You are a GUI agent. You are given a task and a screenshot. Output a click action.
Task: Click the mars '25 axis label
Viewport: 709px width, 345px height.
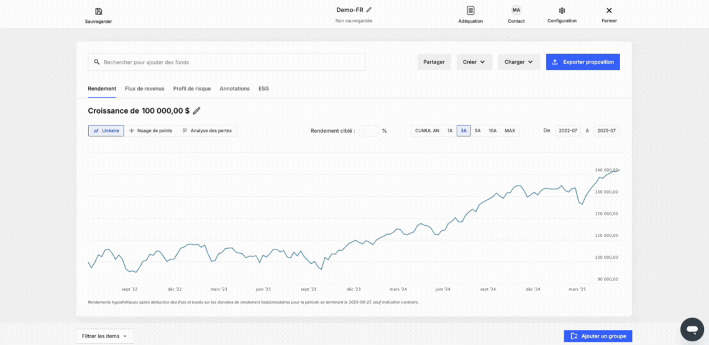click(x=577, y=289)
